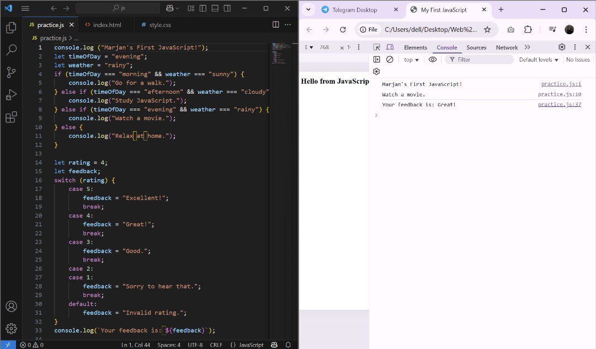
Task: Activate the Inspect element tool in DevTools
Action: pos(377,47)
